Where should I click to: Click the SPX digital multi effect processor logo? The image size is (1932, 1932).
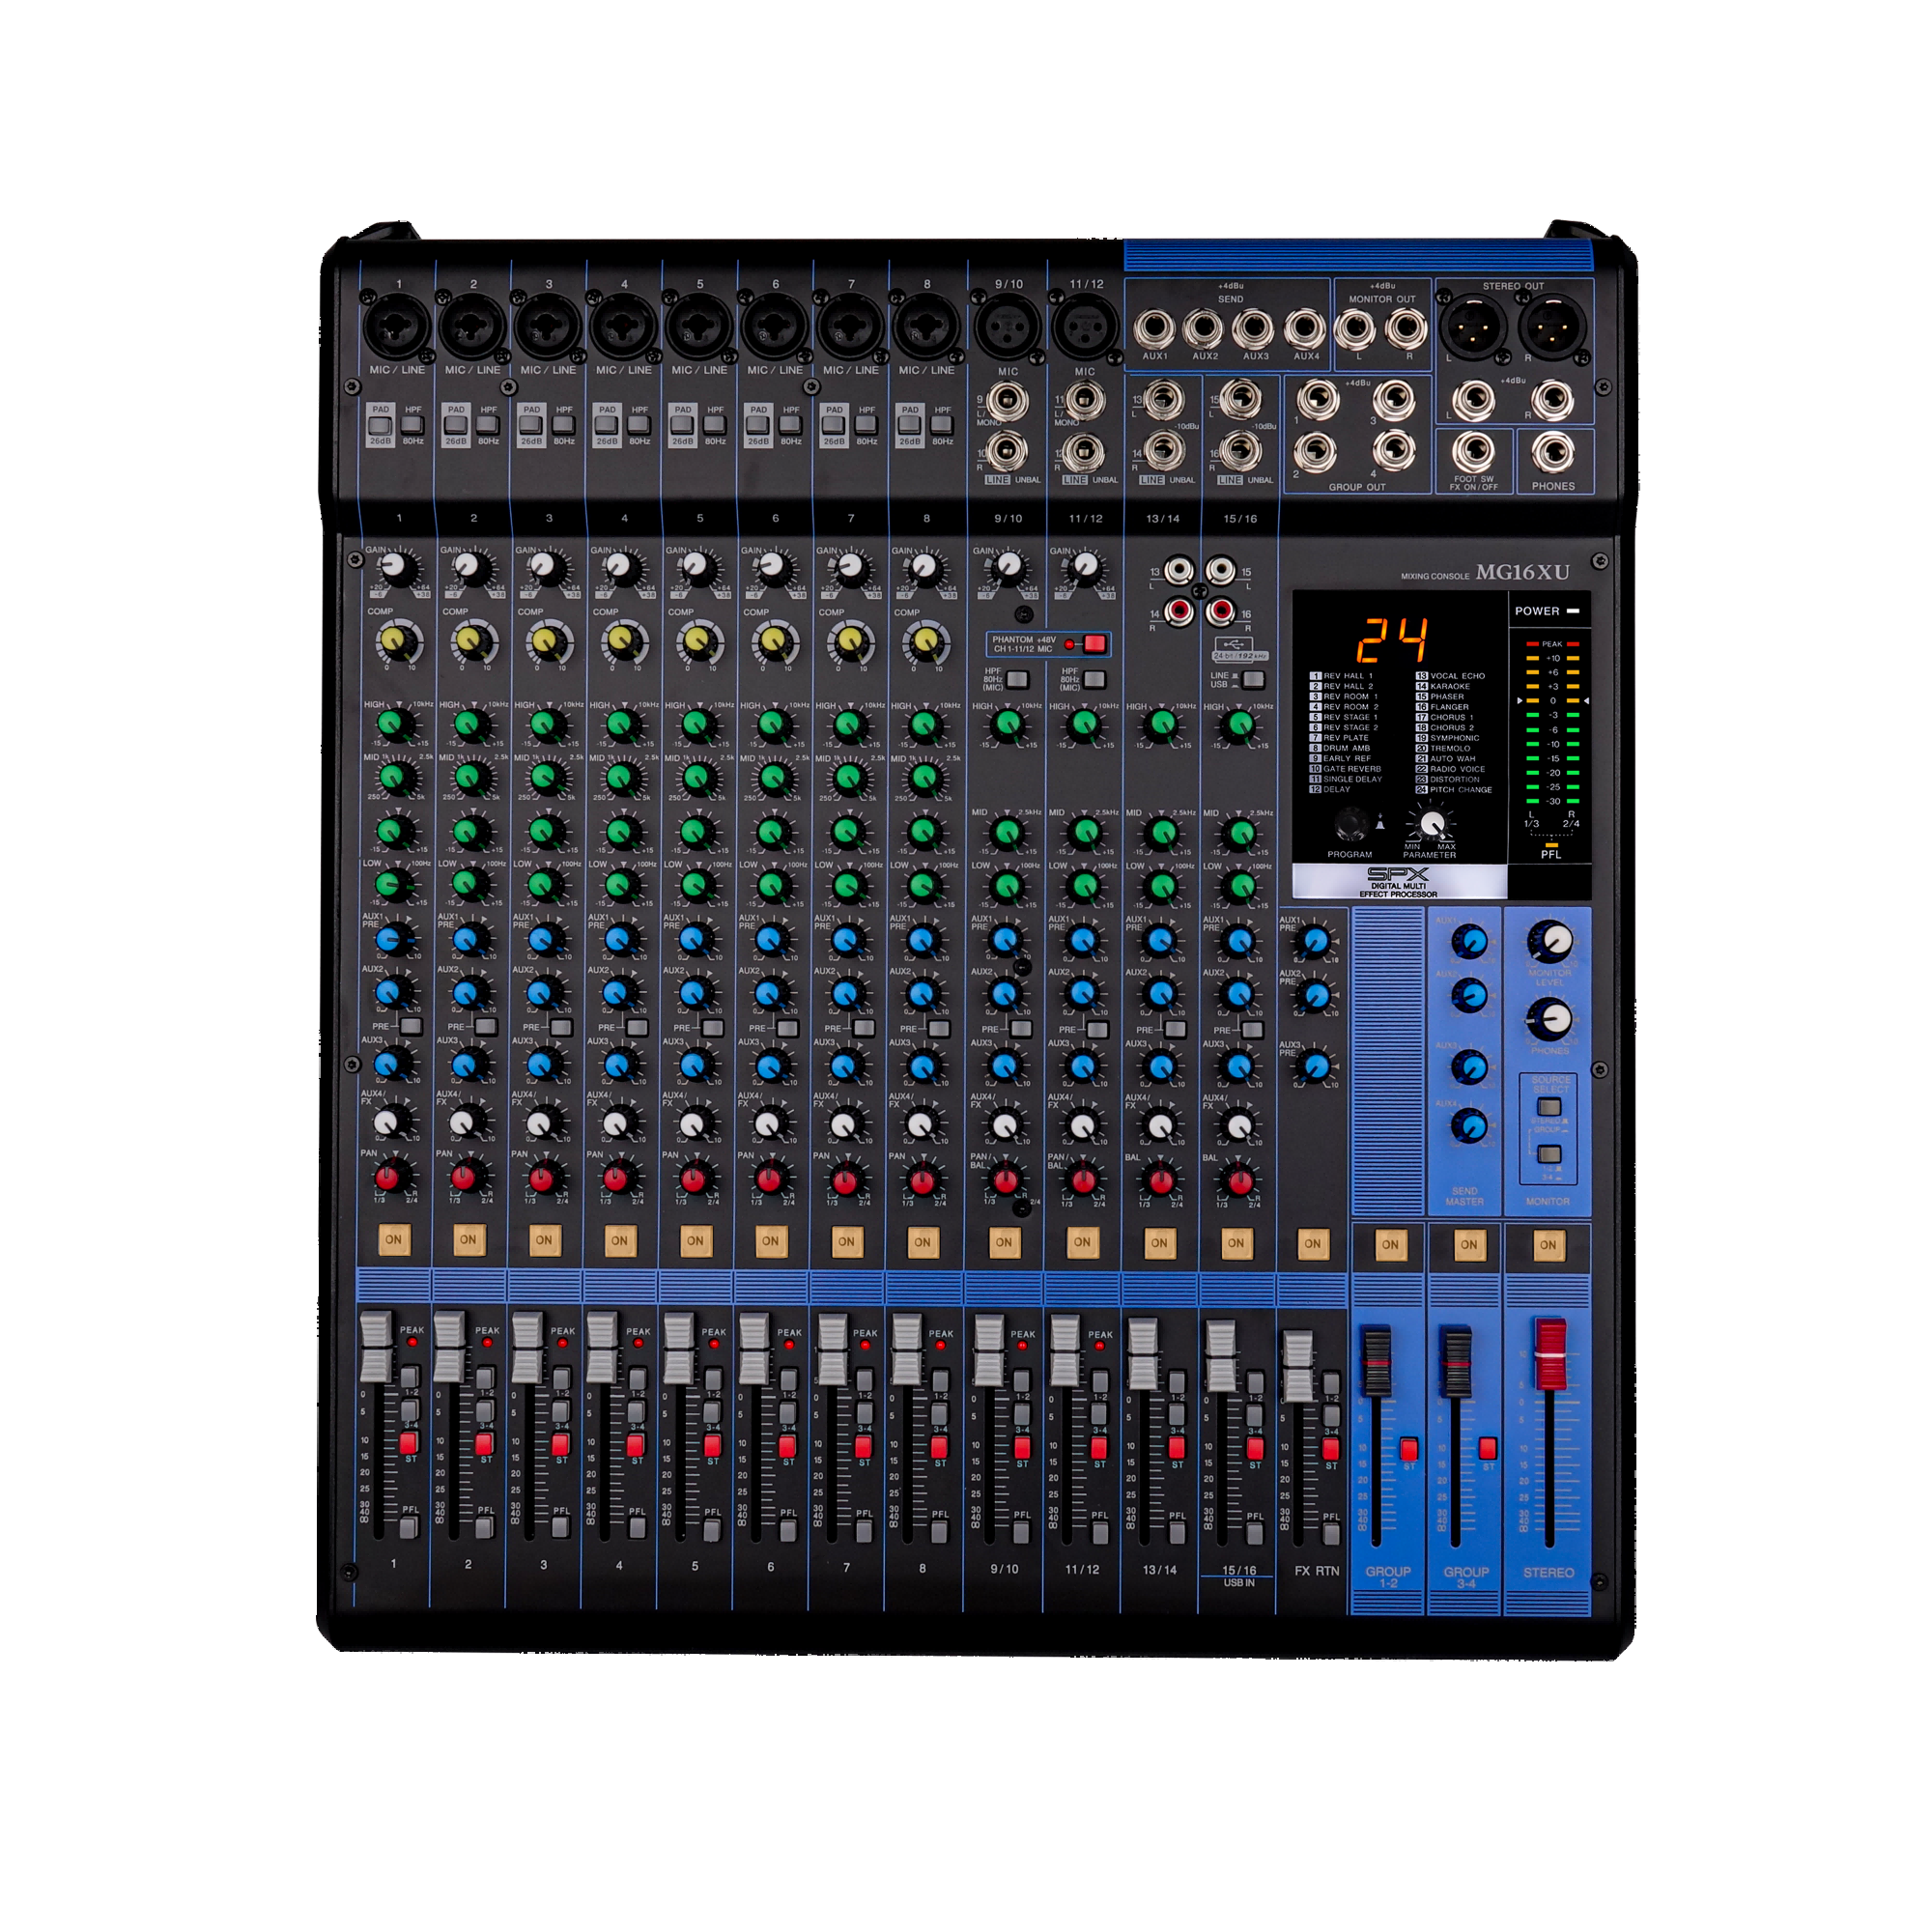click(x=1398, y=881)
